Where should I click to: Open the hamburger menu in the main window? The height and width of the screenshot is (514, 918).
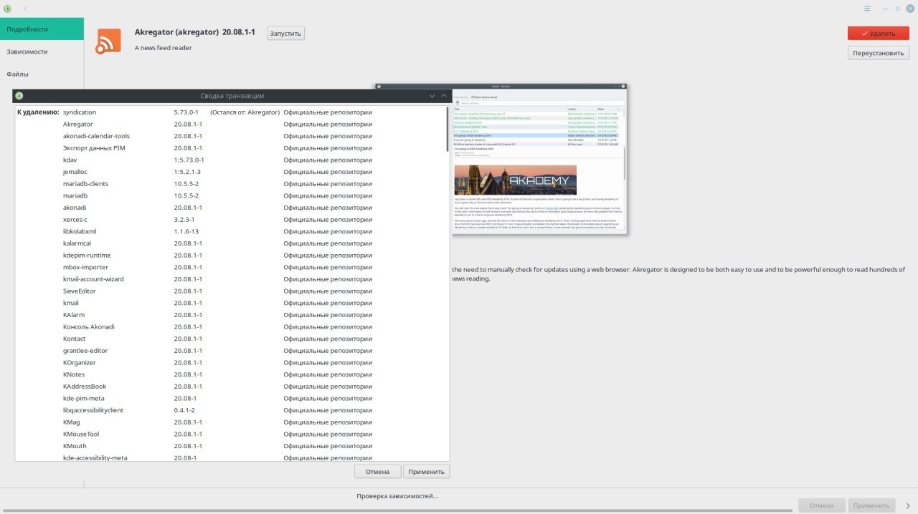click(867, 9)
